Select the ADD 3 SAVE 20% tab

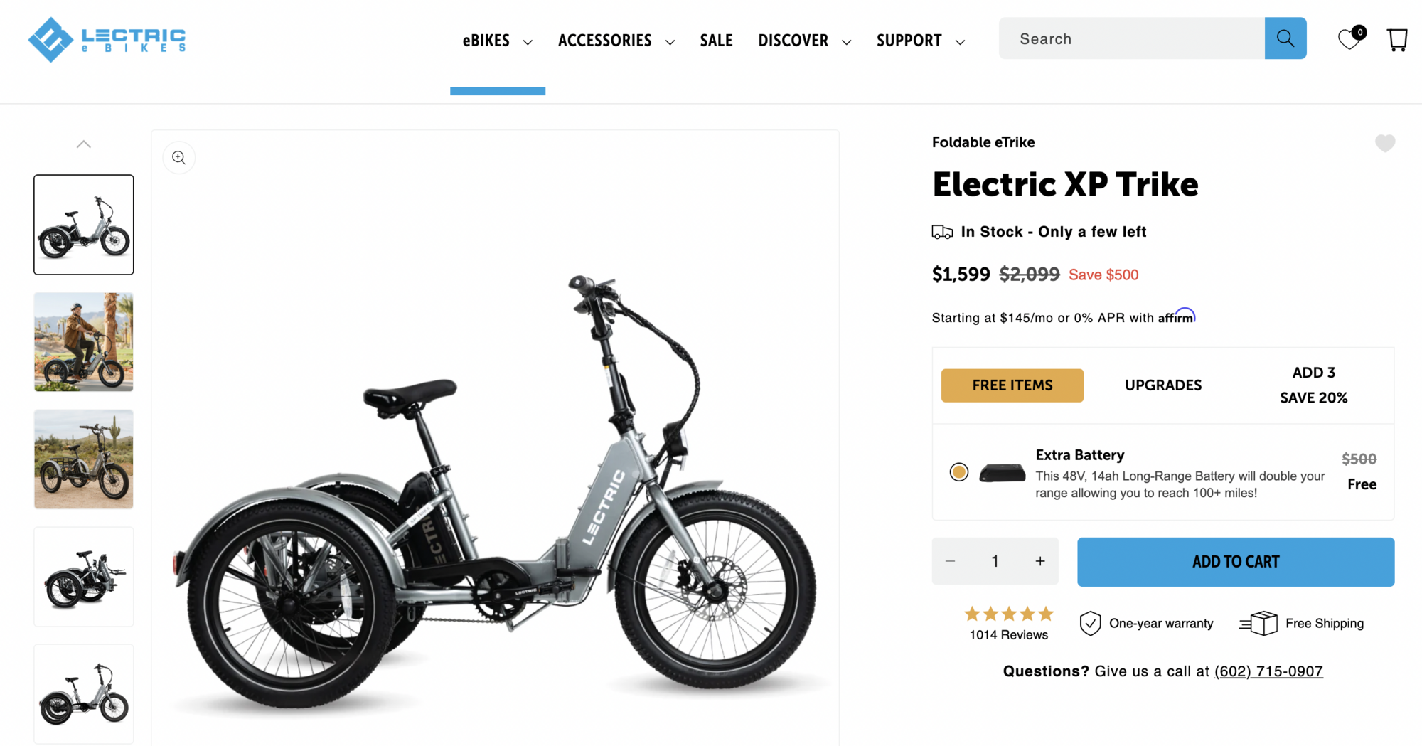click(x=1313, y=385)
